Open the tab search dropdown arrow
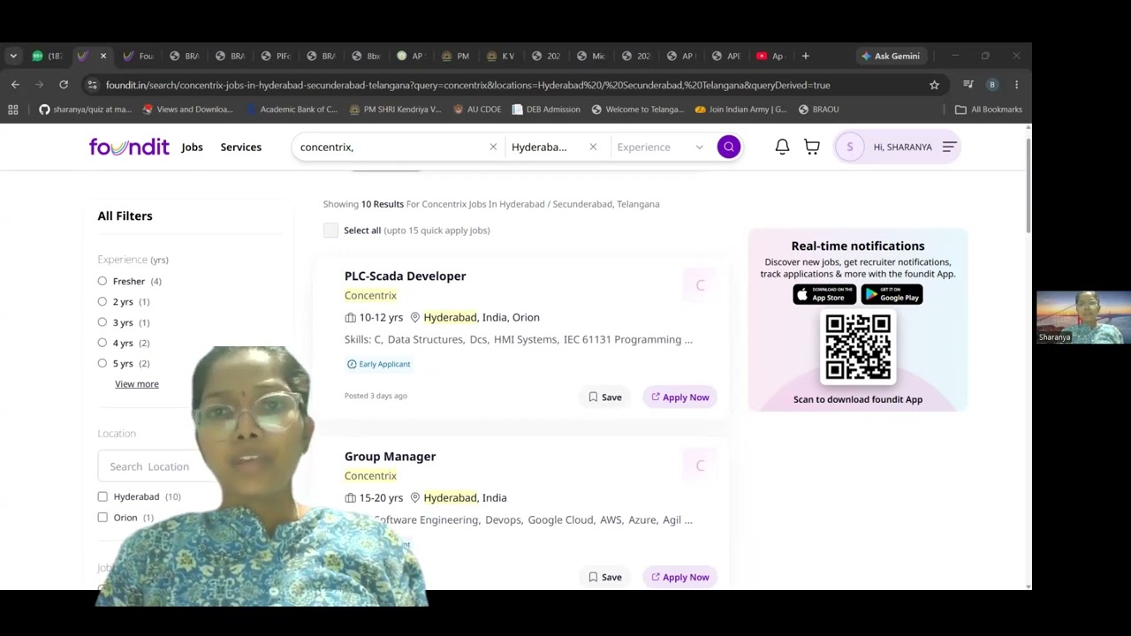Viewport: 1131px width, 636px height. tap(12, 56)
